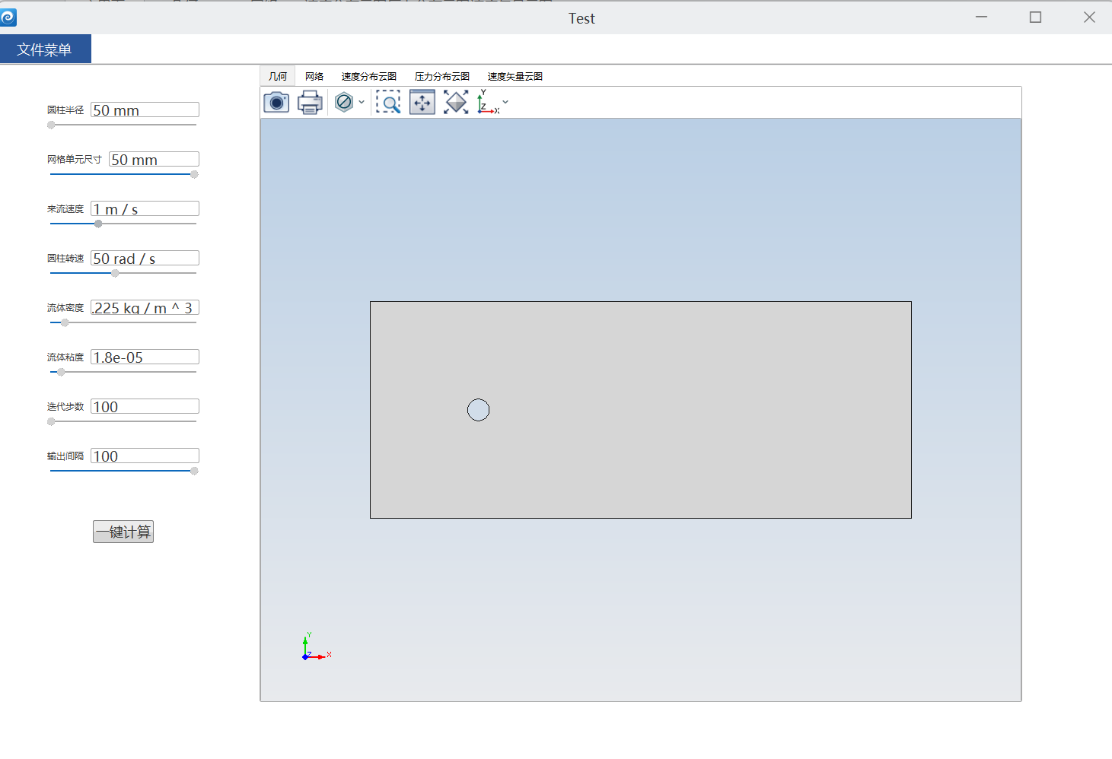The image size is (1112, 759).
Task: Click the zoom extents icon with four arrows
Action: [x=422, y=102]
